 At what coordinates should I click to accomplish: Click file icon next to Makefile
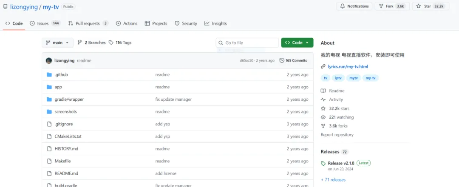pyautogui.click(x=49, y=161)
